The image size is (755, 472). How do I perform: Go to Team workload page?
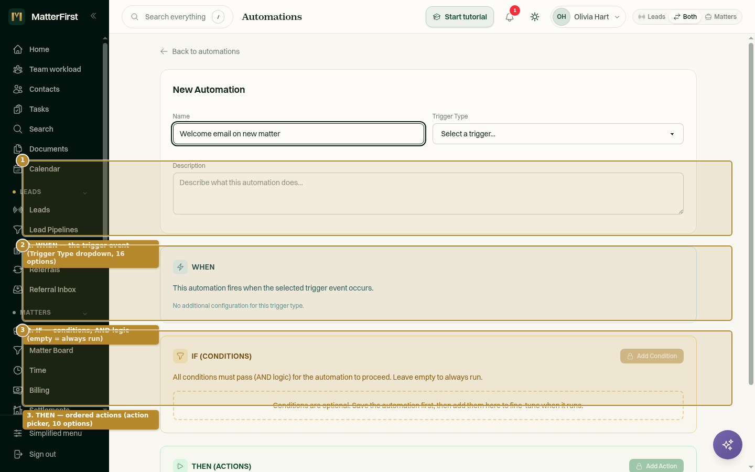pos(55,69)
